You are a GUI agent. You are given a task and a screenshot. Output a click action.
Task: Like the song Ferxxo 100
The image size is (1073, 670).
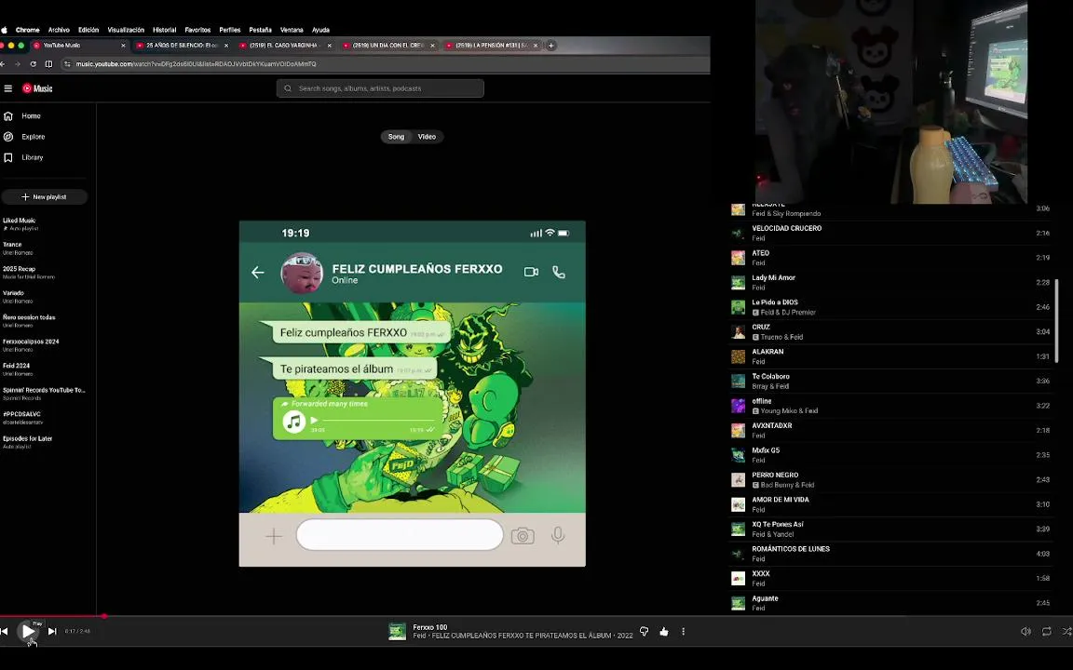coord(664,632)
